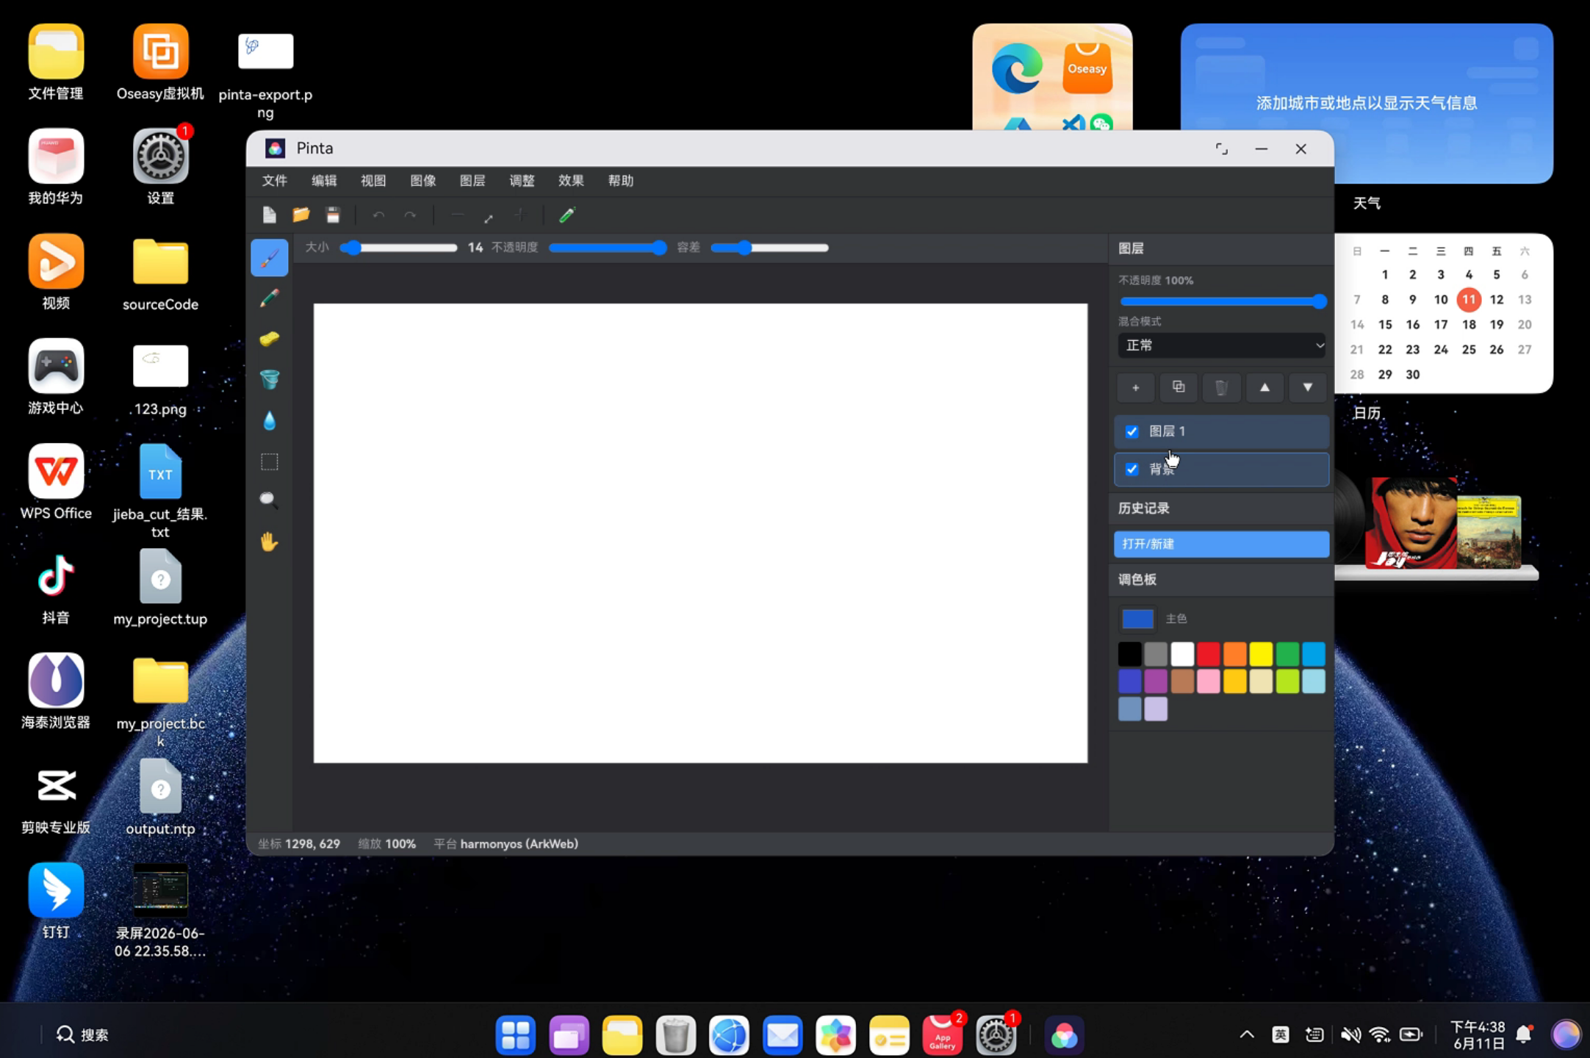Open the 图像 menu
Viewport: 1590px width, 1058px height.
pos(423,181)
